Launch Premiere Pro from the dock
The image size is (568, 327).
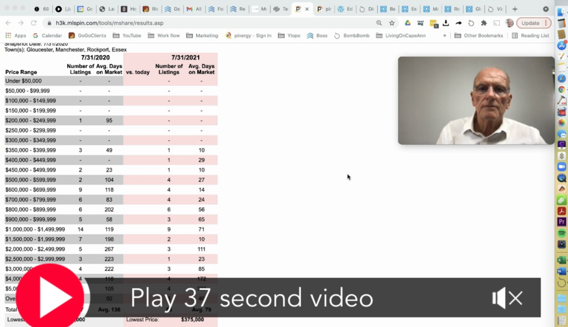[x=562, y=222]
